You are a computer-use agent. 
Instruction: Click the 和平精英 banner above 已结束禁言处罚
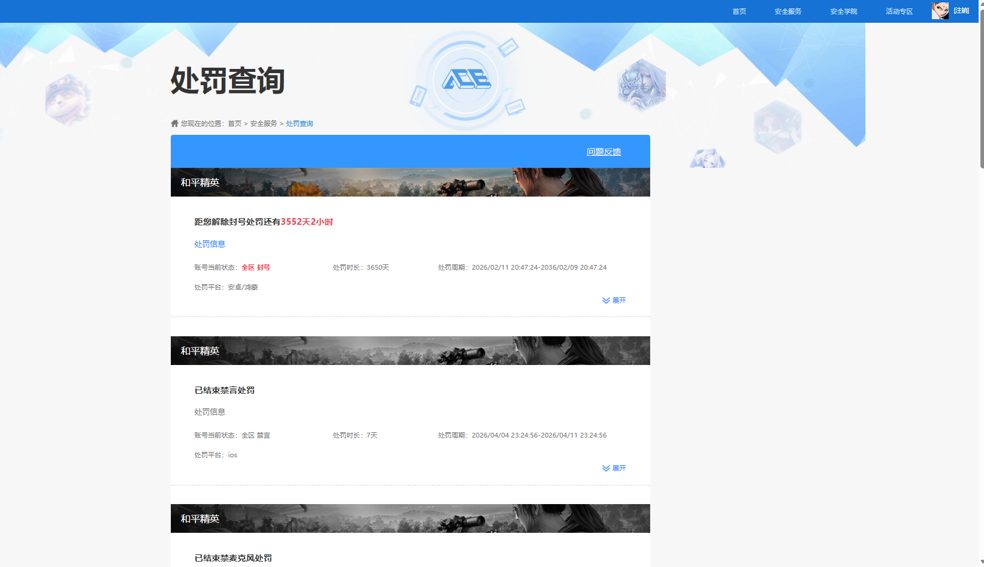(x=410, y=351)
